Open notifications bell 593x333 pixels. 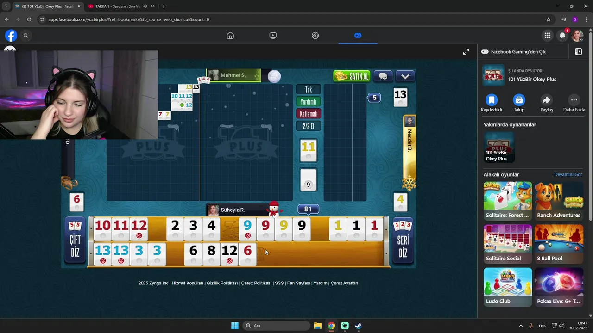pos(562,36)
